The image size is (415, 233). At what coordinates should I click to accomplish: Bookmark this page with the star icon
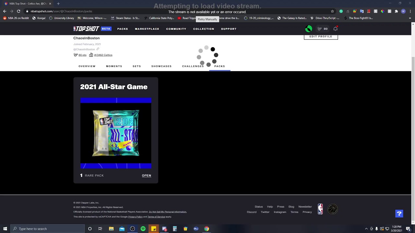(332, 11)
